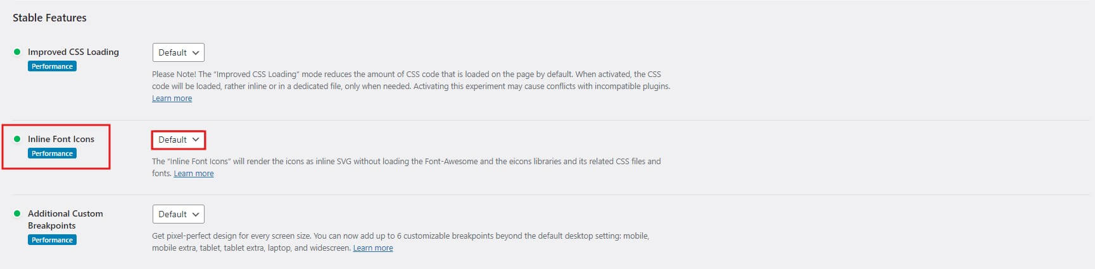Click the green status dot beside Inline Font Icons
The image size is (1095, 269).
pos(17,139)
